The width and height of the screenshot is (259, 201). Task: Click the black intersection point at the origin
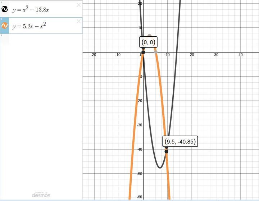[143, 52]
